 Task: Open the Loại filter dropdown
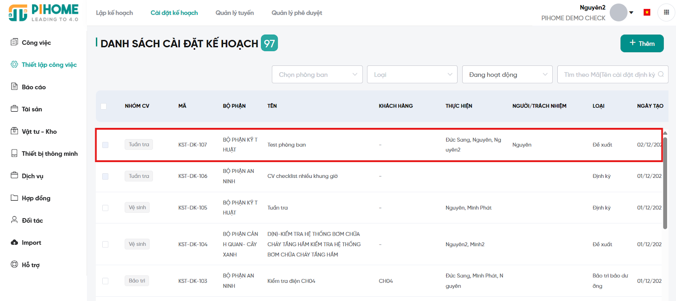[412, 75]
